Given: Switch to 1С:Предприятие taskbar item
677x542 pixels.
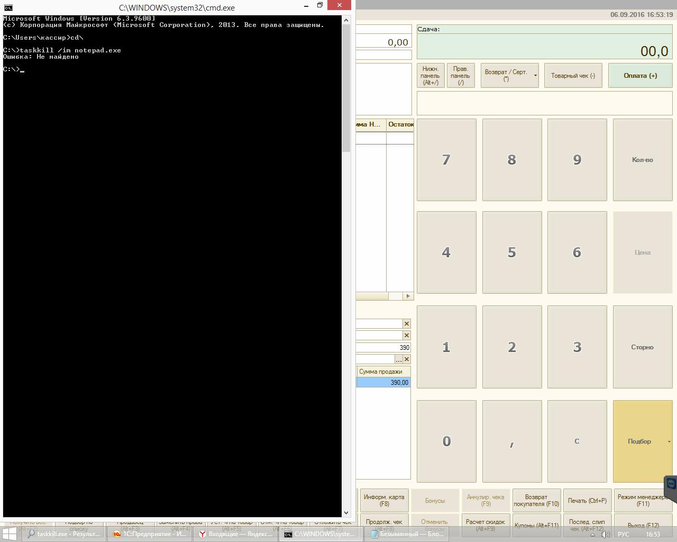Looking at the screenshot, I should (150, 534).
